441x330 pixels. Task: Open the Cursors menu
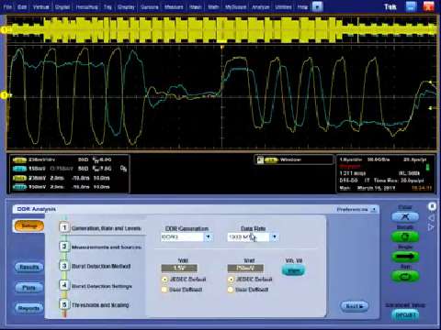[x=150, y=6]
